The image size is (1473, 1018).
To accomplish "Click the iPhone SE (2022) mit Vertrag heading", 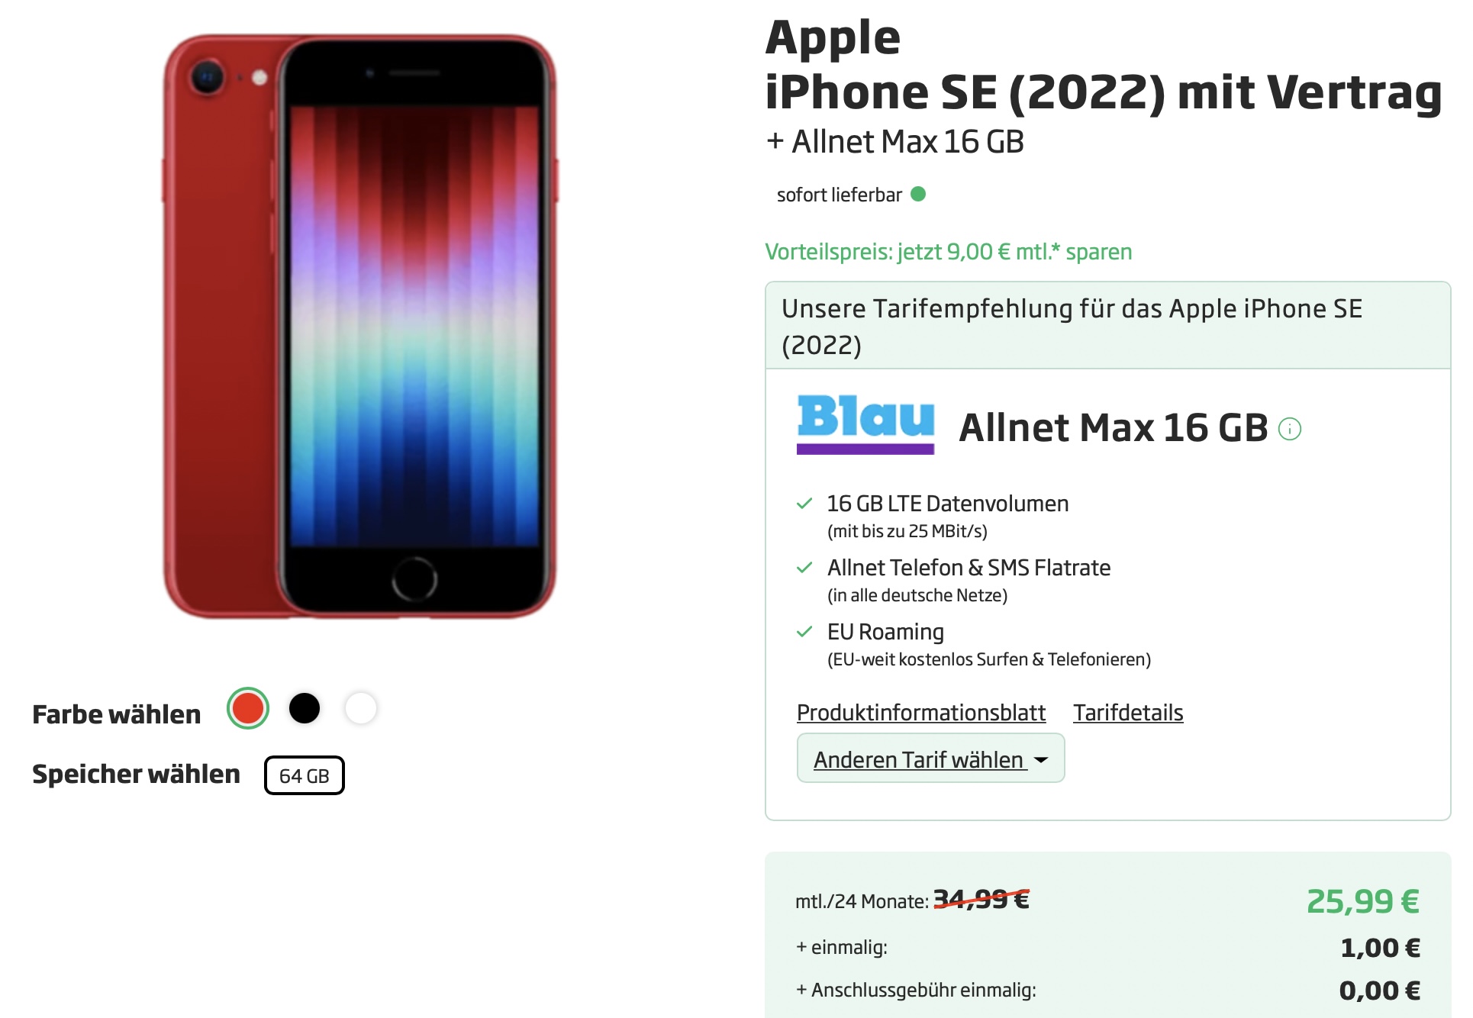I will point(1104,92).
